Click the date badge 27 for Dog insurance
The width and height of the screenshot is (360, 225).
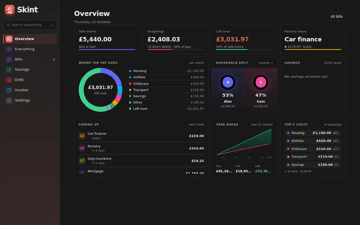click(x=82, y=161)
